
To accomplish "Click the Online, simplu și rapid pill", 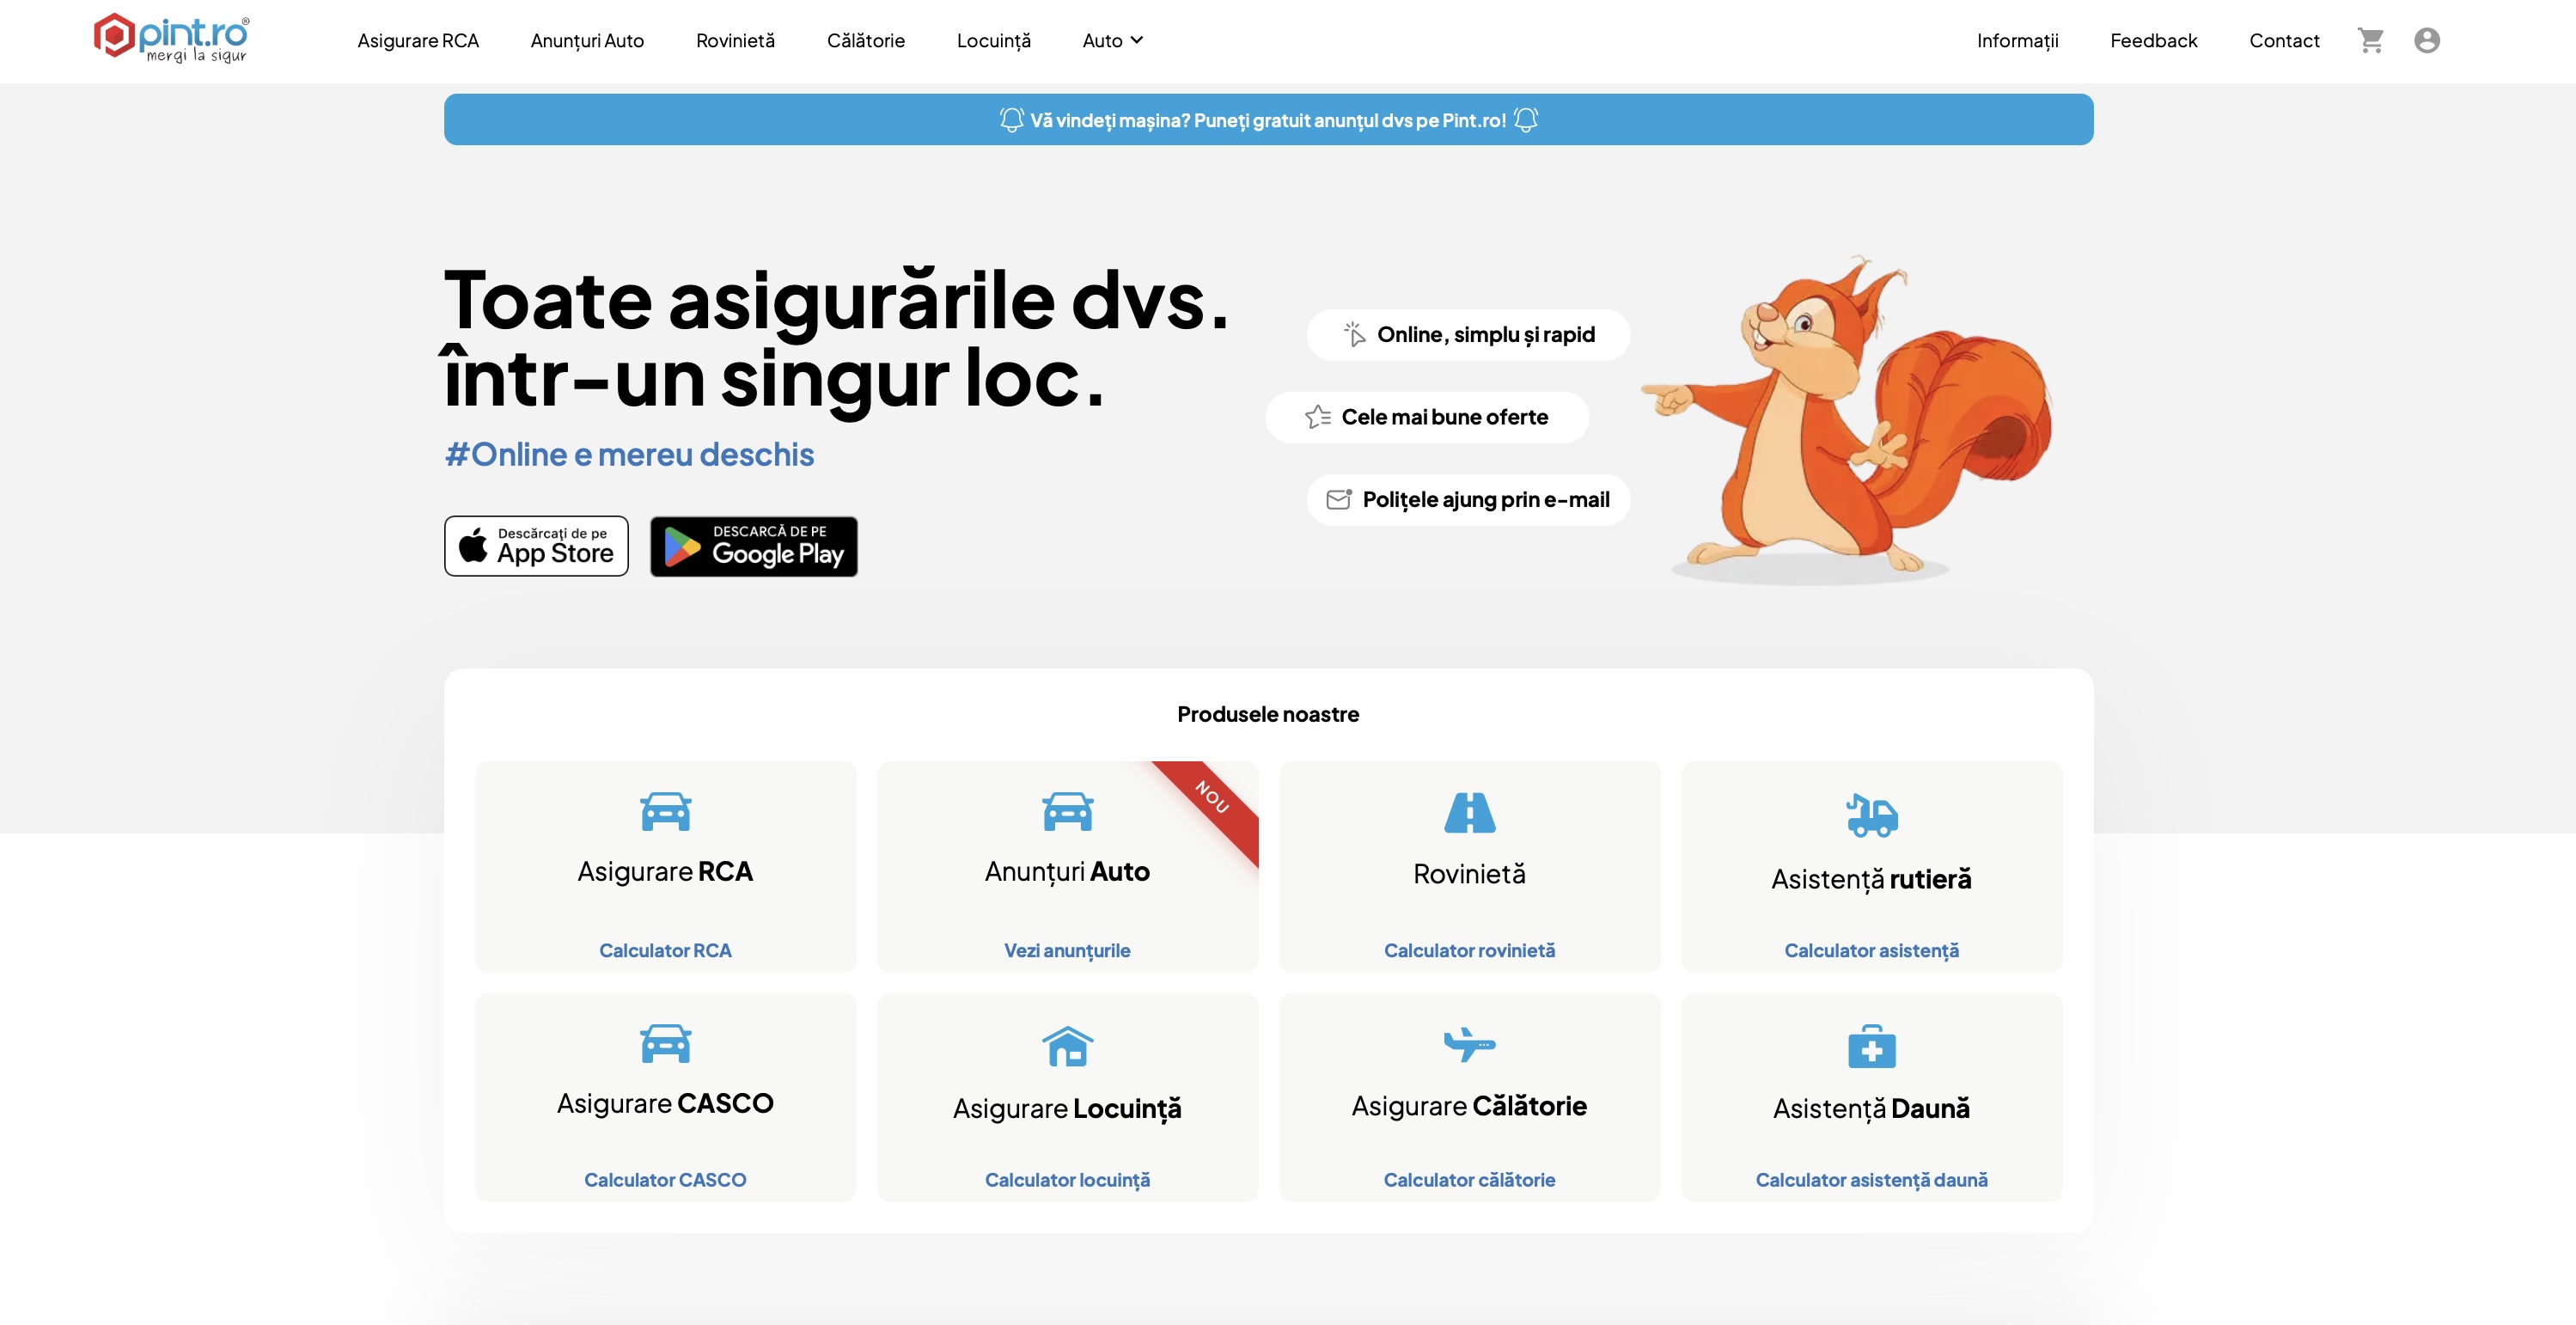I will coord(1468,334).
